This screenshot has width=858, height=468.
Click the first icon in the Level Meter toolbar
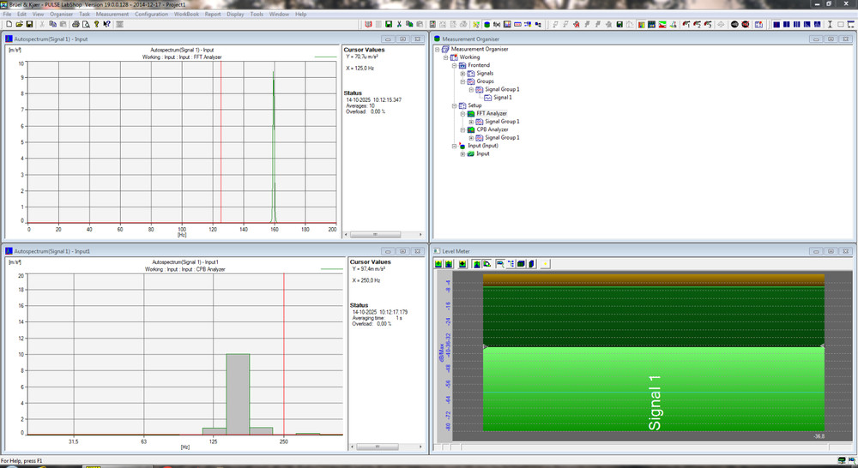[x=438, y=263]
